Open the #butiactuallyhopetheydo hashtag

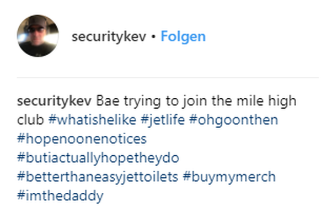[98, 158]
